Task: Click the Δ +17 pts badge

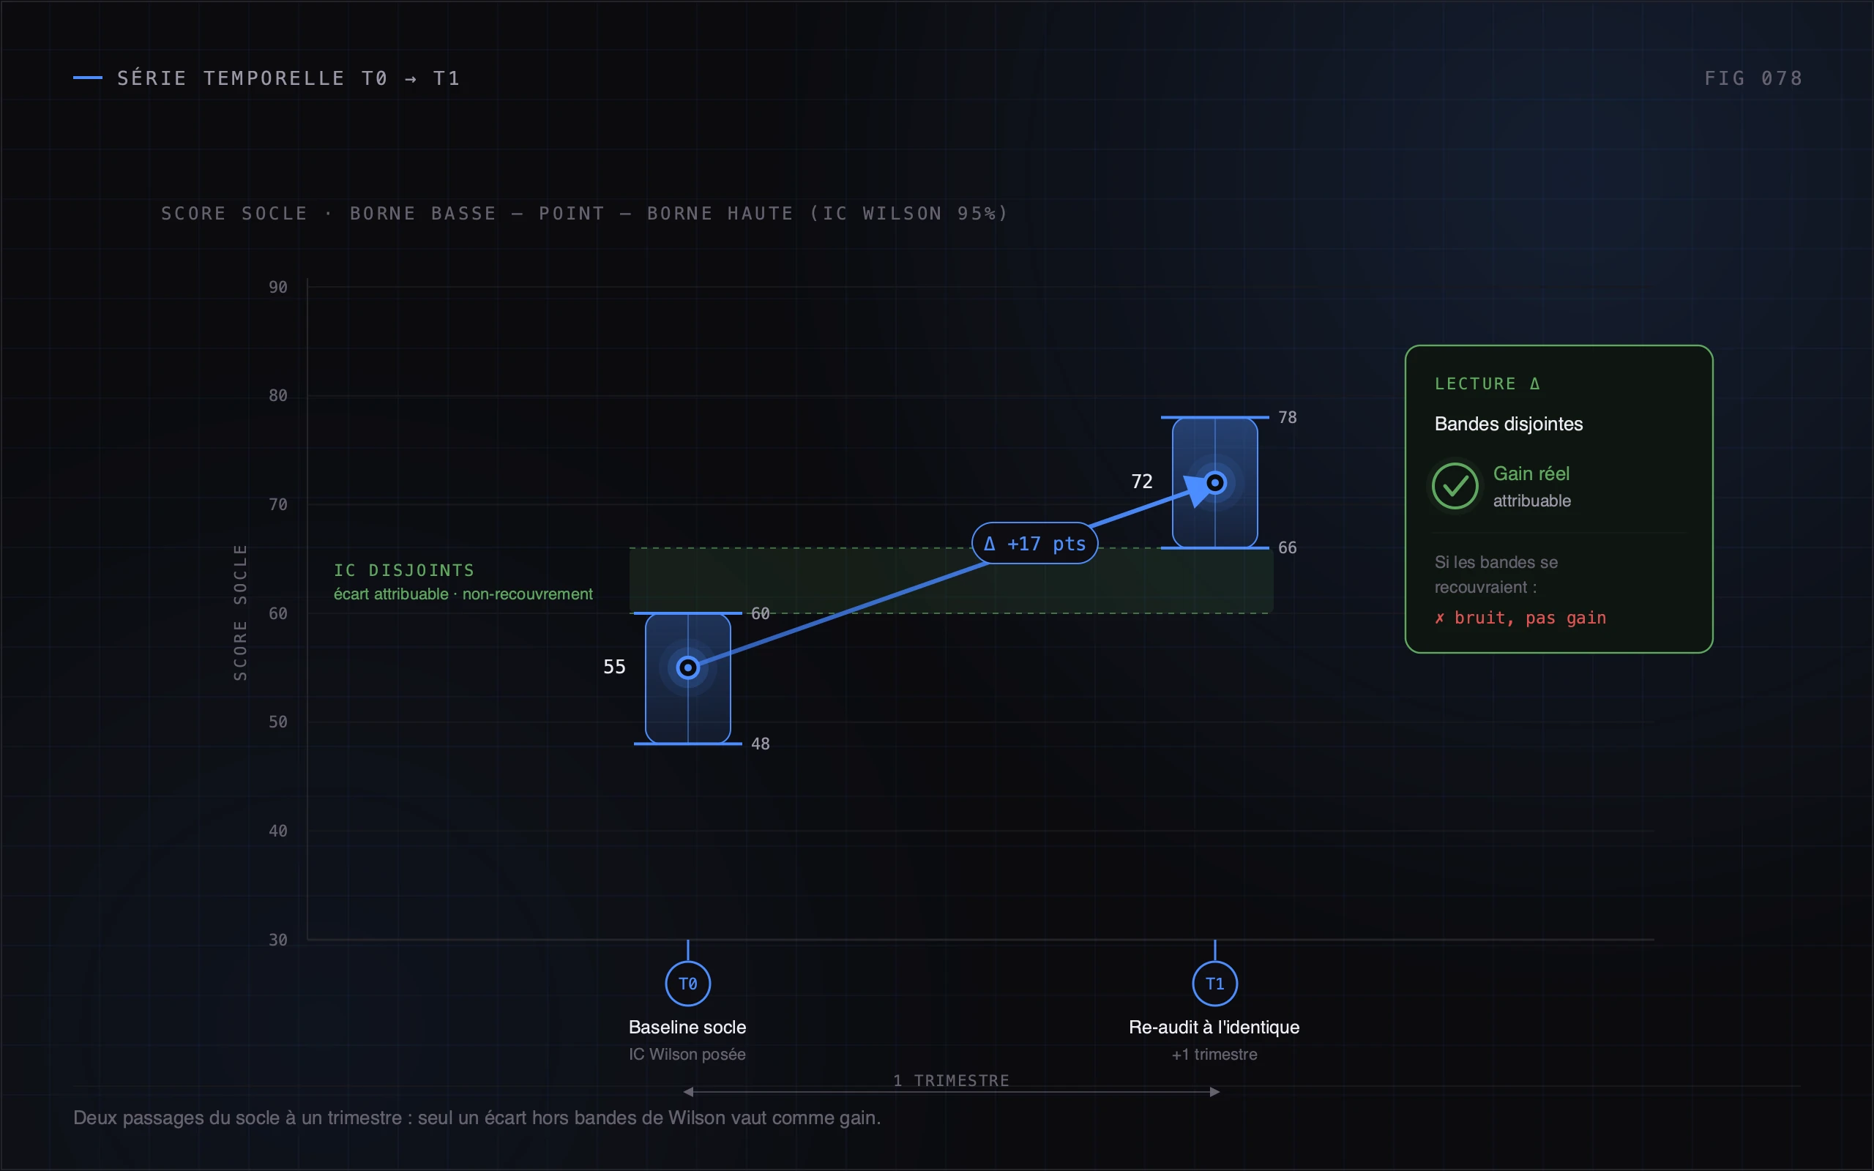Action: pos(1034,543)
